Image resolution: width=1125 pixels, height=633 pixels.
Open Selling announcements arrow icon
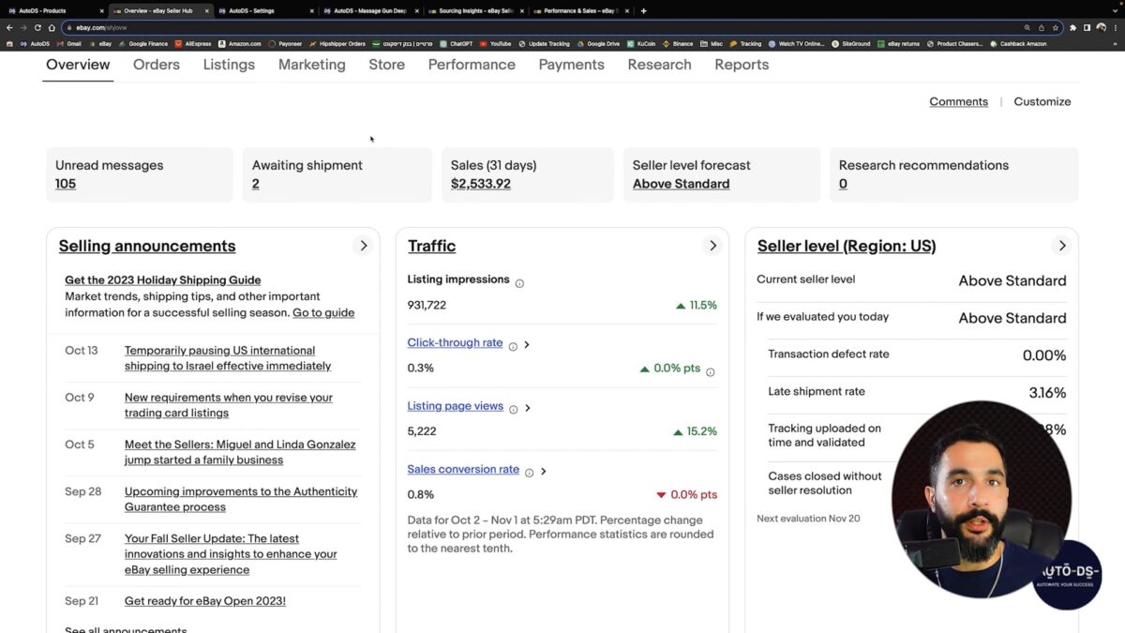[x=364, y=246]
